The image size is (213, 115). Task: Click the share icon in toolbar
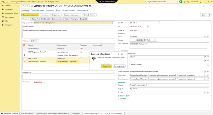click(x=84, y=15)
